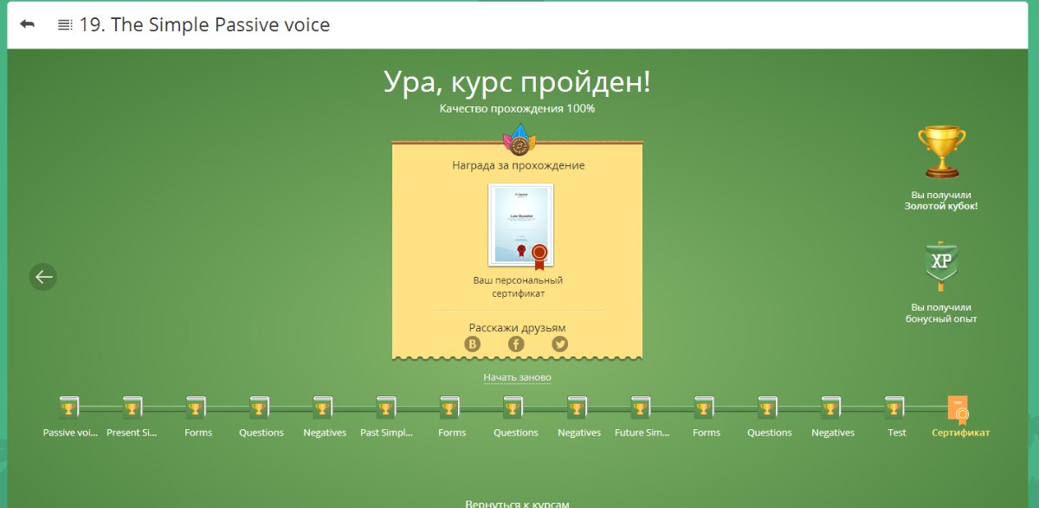
Task: Open your personal certificate thumbnail
Action: coord(521,224)
